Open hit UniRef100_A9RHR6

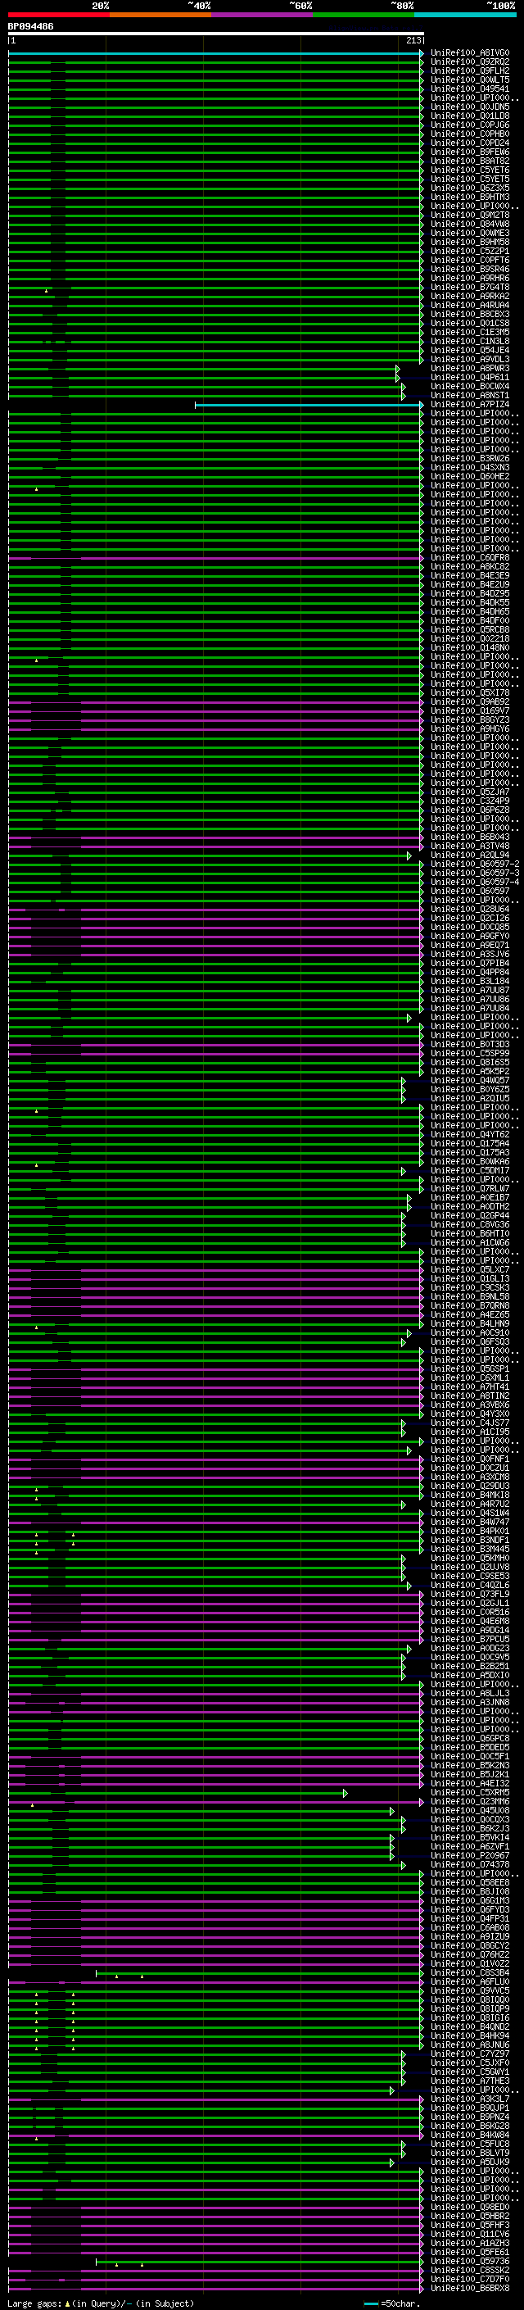[x=469, y=278]
